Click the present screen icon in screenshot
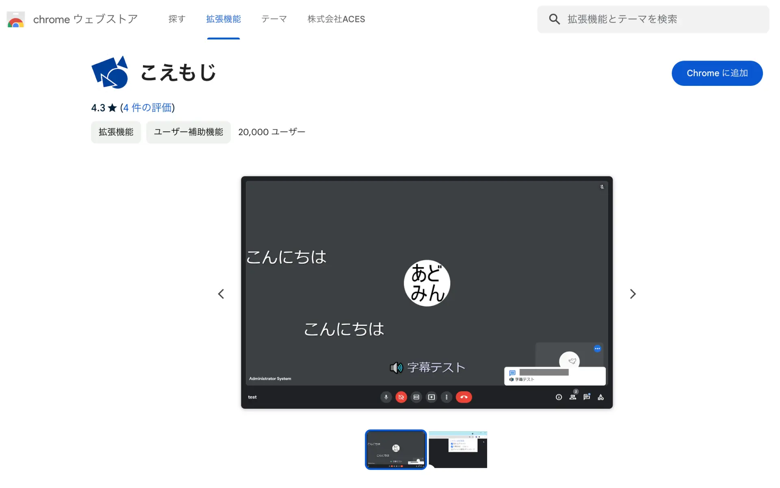780x488 pixels. [431, 397]
